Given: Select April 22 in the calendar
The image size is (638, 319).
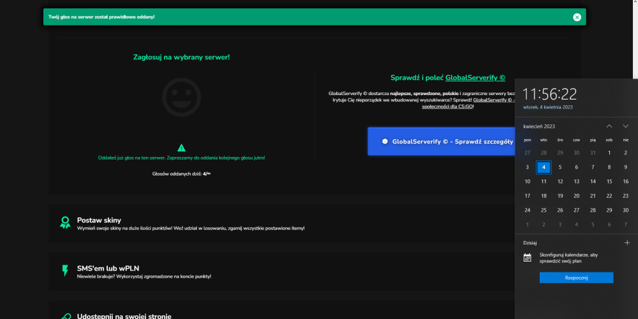Looking at the screenshot, I should pos(609,196).
